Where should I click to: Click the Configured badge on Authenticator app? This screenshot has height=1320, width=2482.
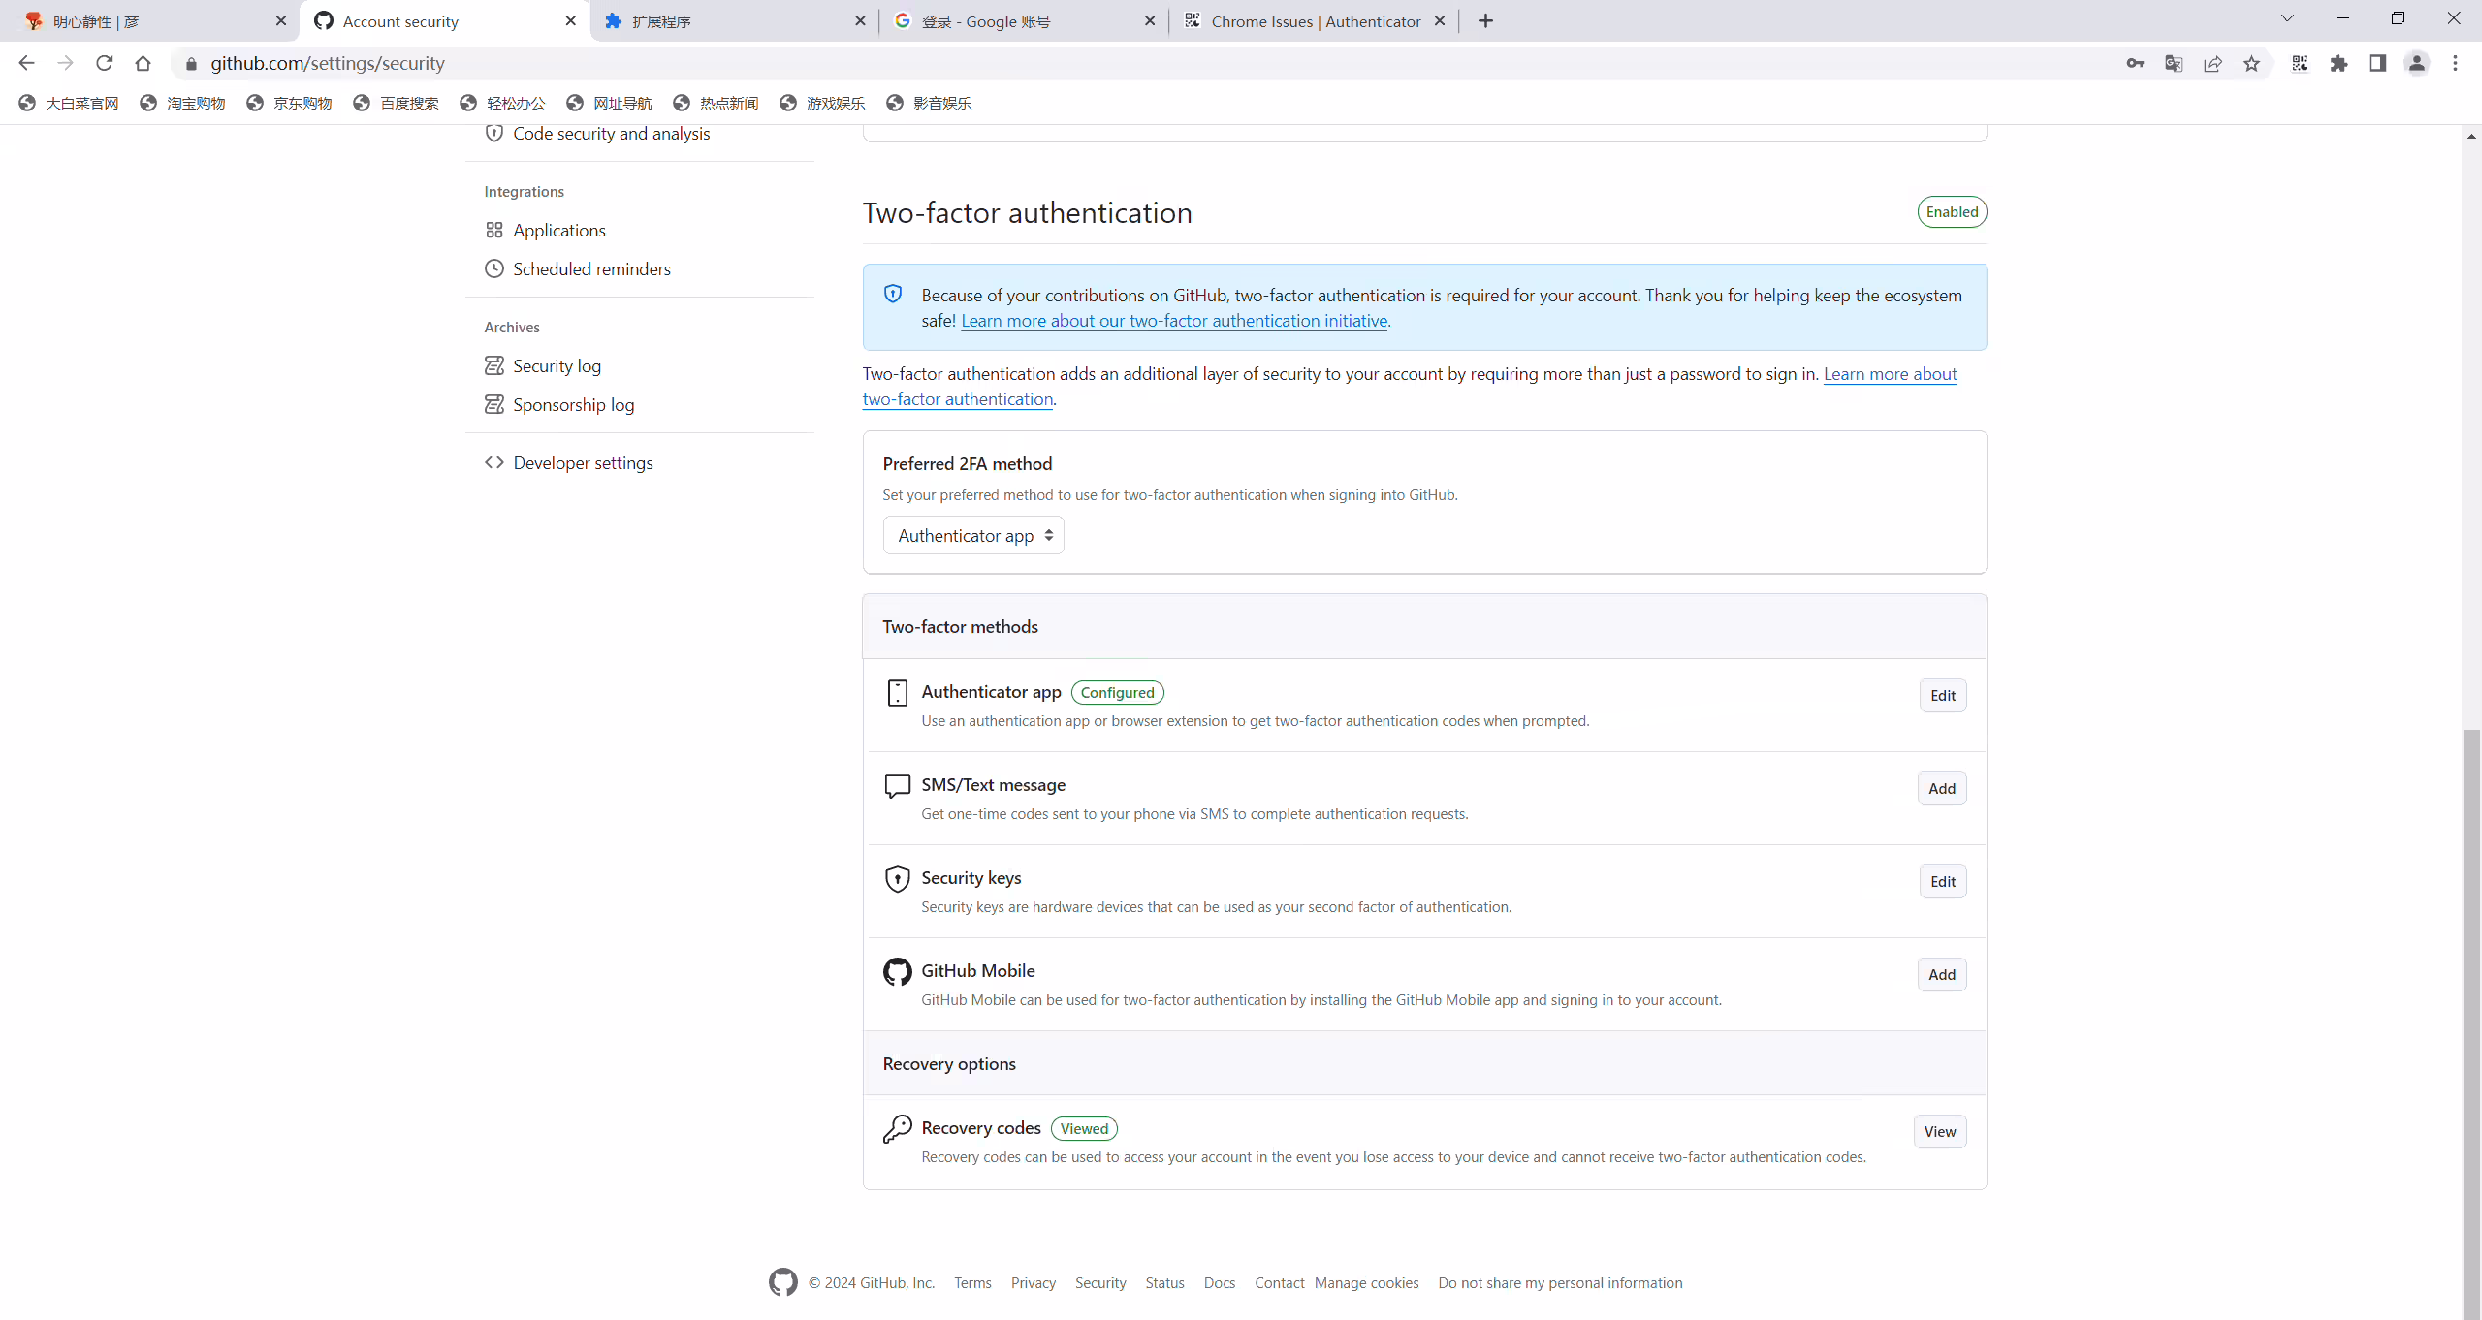1117,692
